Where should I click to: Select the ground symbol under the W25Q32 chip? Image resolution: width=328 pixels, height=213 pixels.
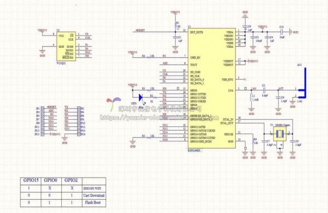point(42,51)
